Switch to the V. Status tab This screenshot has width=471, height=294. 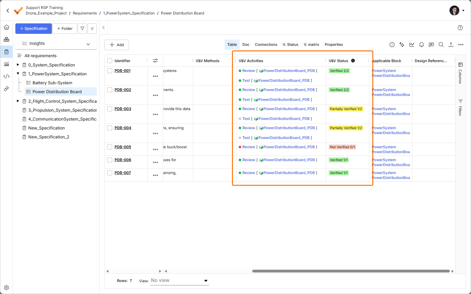[291, 45]
